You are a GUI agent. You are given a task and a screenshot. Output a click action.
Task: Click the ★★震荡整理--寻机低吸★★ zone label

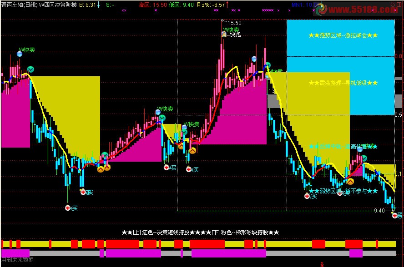(343, 83)
